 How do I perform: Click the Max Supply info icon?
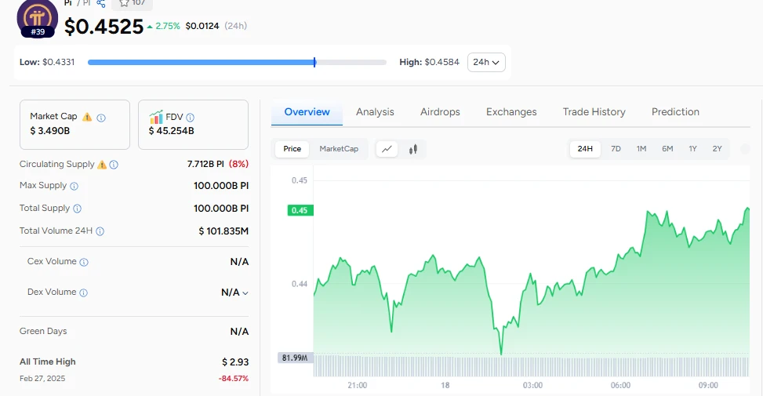[x=74, y=186]
